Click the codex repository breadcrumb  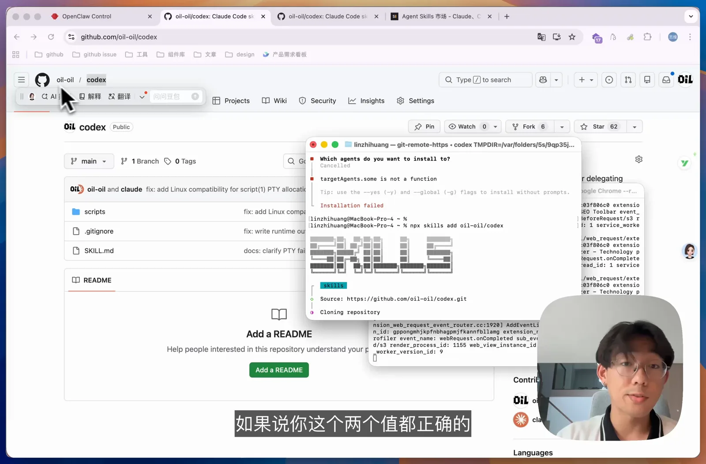pyautogui.click(x=96, y=80)
